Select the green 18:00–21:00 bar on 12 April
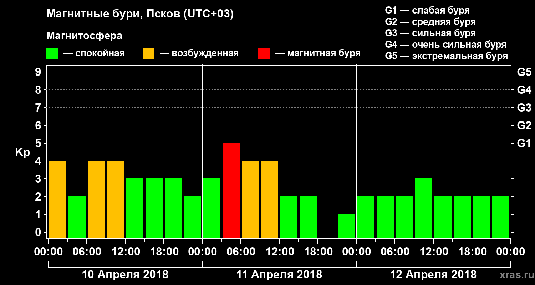The image size is (535, 285). pyautogui.click(x=481, y=217)
